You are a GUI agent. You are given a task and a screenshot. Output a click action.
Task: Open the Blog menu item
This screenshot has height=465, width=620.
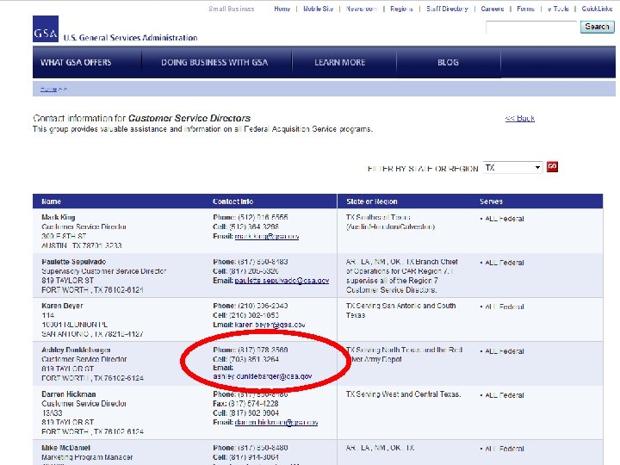tap(448, 63)
